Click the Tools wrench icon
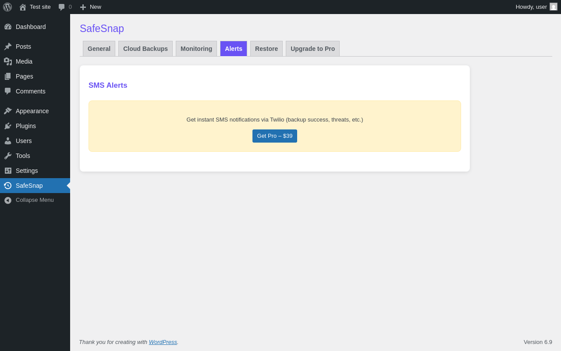This screenshot has width=561, height=351. pyautogui.click(x=8, y=156)
